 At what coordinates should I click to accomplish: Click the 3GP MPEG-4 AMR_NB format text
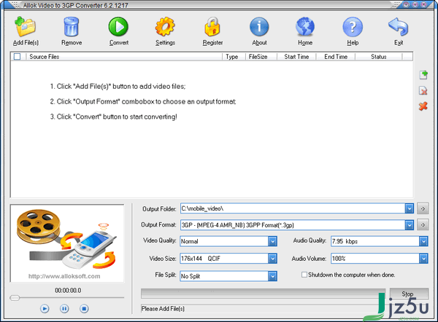237,225
